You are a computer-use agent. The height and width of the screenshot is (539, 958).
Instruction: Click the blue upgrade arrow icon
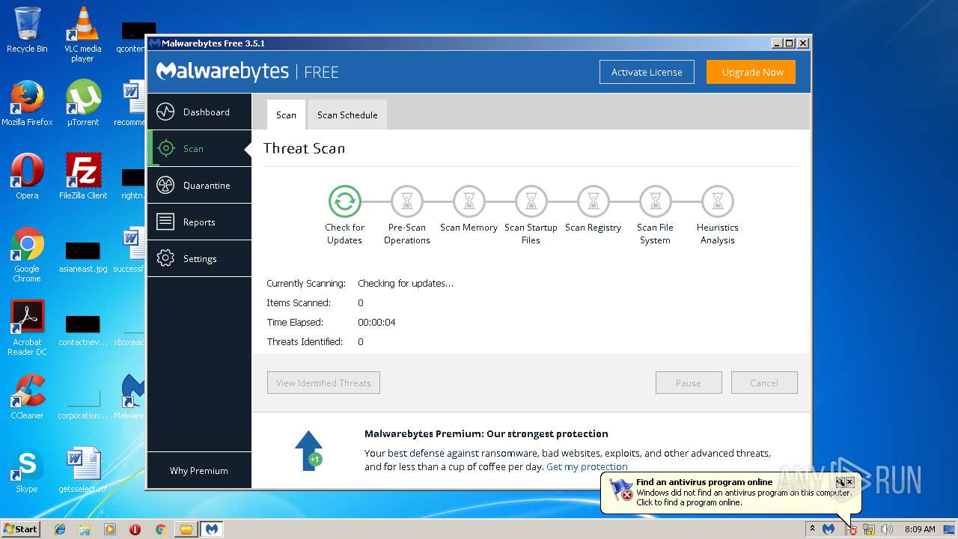coord(308,450)
